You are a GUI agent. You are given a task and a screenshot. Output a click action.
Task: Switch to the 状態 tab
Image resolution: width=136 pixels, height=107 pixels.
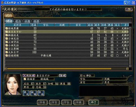(27, 21)
